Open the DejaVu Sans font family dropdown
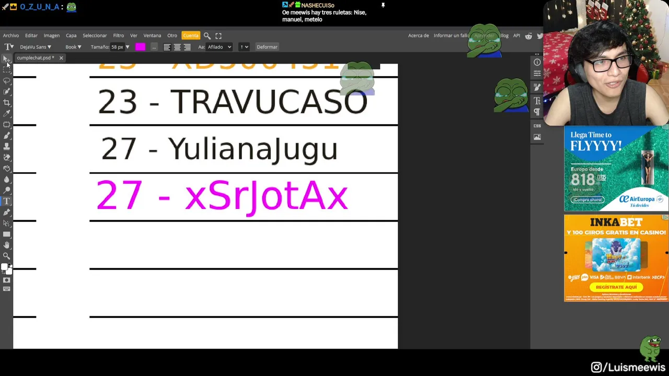This screenshot has height=376, width=669. pos(35,47)
